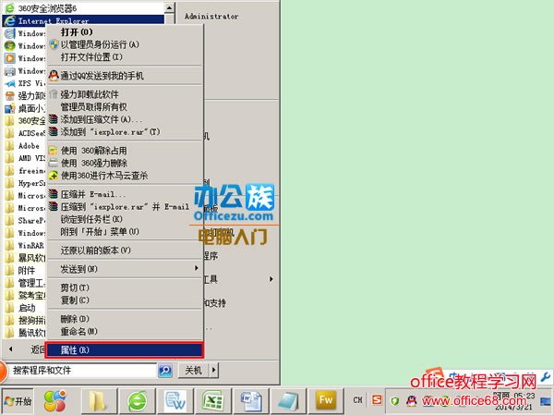Click the search magnifier button
Screen dimensions: 554x416
[x=165, y=371]
